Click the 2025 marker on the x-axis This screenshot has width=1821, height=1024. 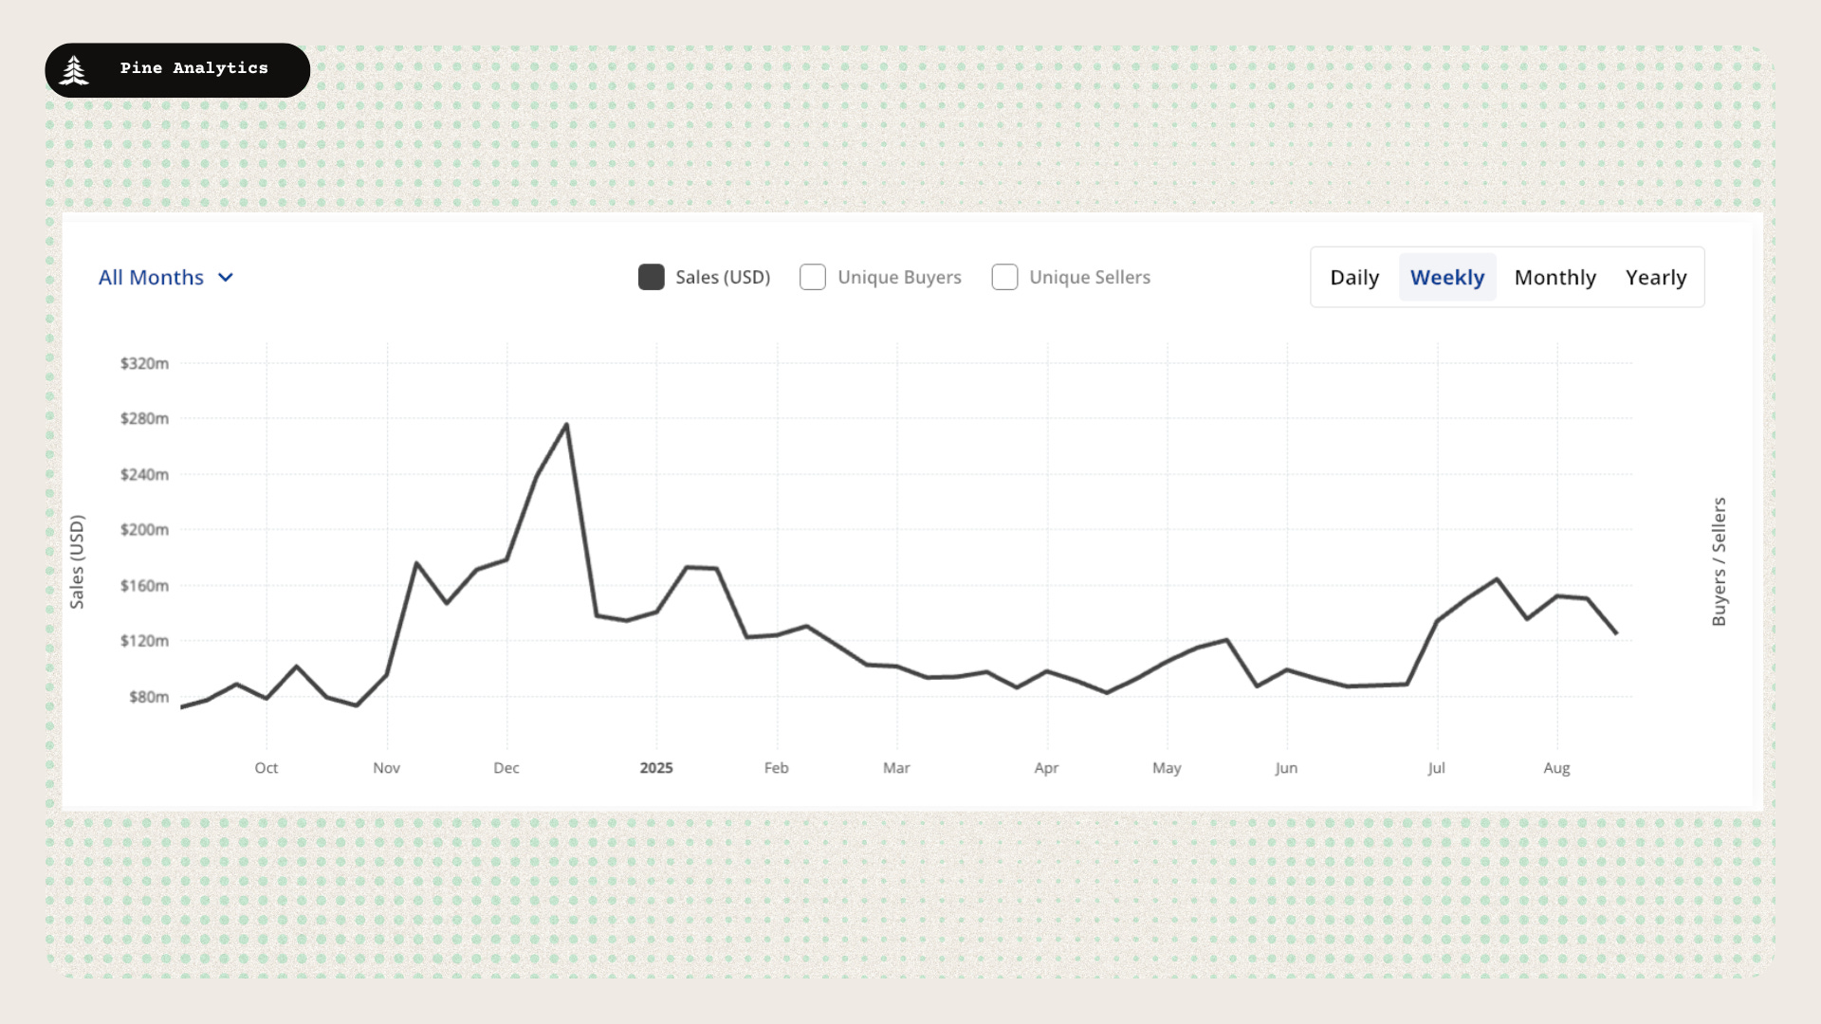click(656, 768)
